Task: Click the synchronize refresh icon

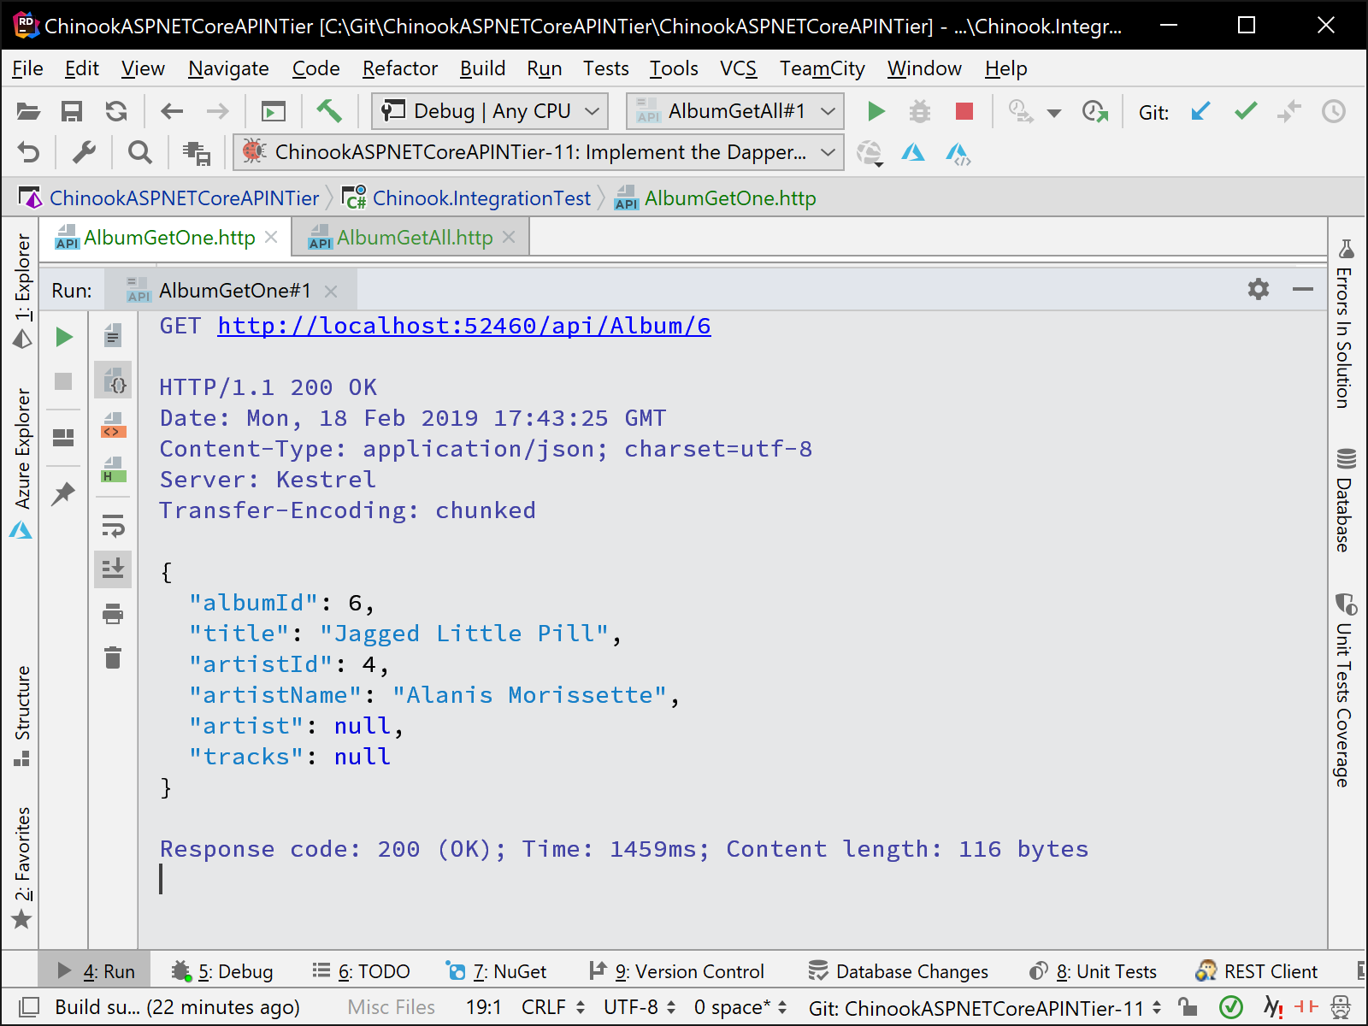Action: tap(116, 111)
